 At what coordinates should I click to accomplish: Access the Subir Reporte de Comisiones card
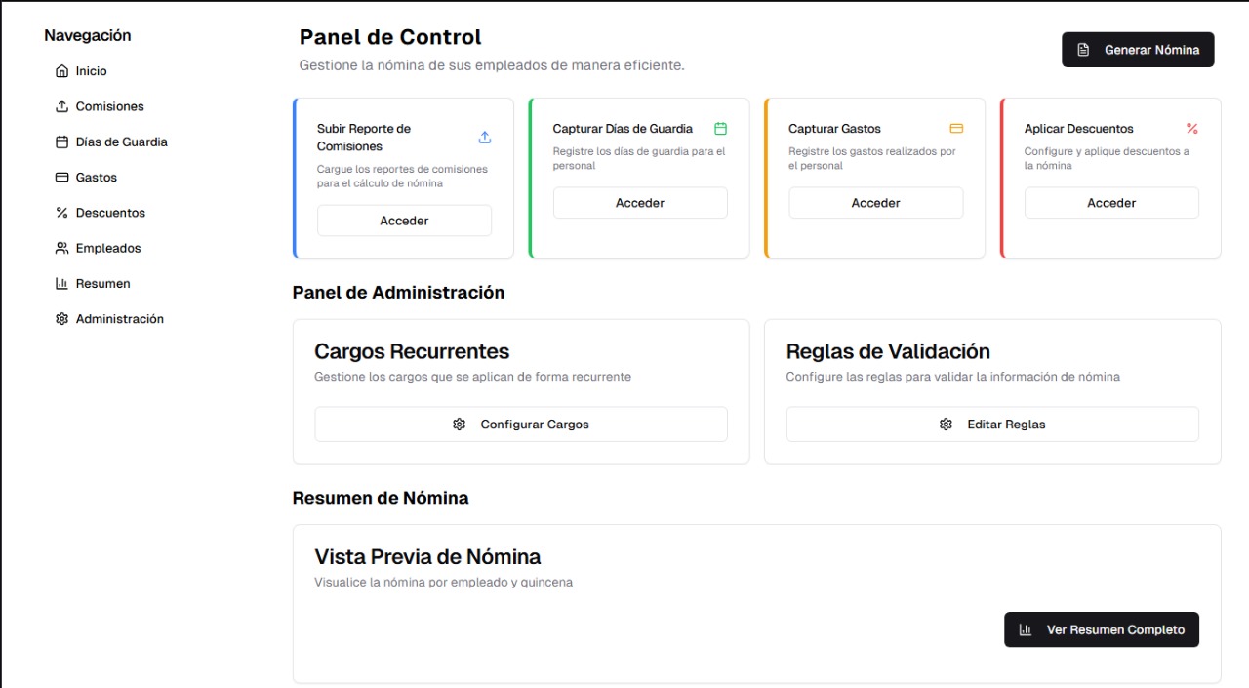404,221
